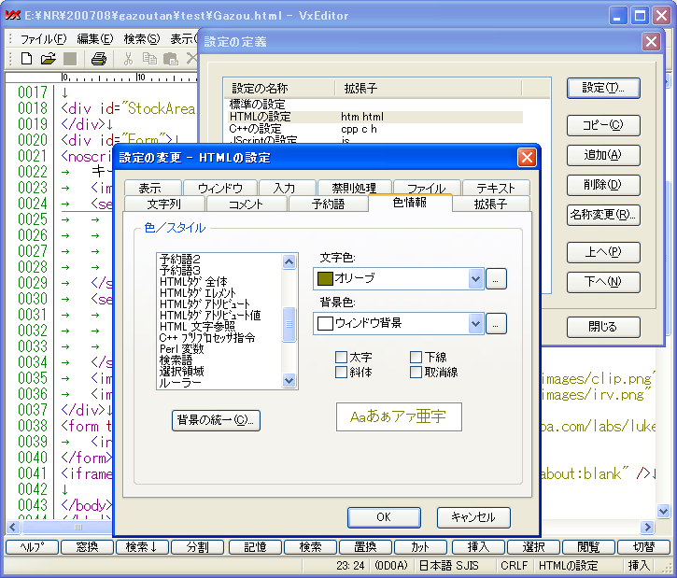Switch to the 拡張子 tab
The image size is (677, 578).
pos(490,204)
